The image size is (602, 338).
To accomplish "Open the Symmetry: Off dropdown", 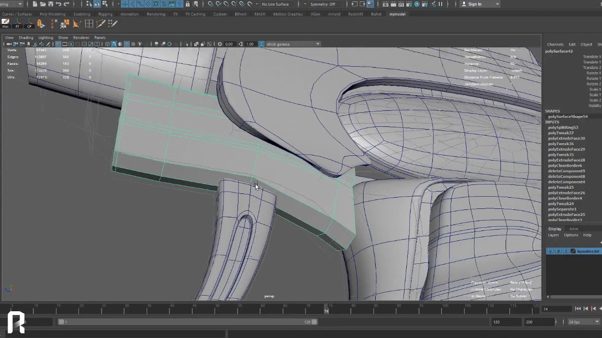I will click(x=323, y=4).
